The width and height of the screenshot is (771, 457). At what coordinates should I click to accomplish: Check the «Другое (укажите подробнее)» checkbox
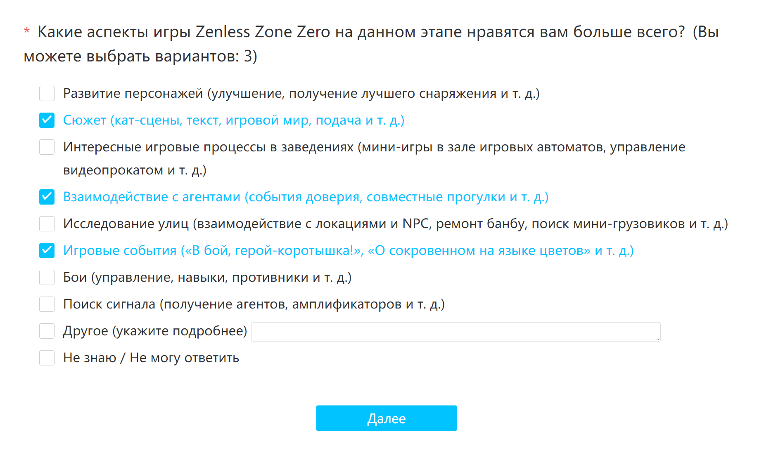pyautogui.click(x=47, y=331)
